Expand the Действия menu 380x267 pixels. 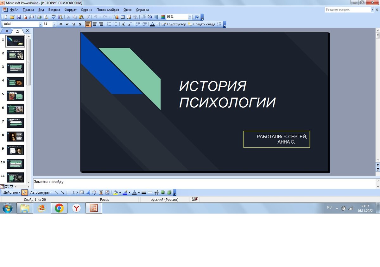click(12, 192)
